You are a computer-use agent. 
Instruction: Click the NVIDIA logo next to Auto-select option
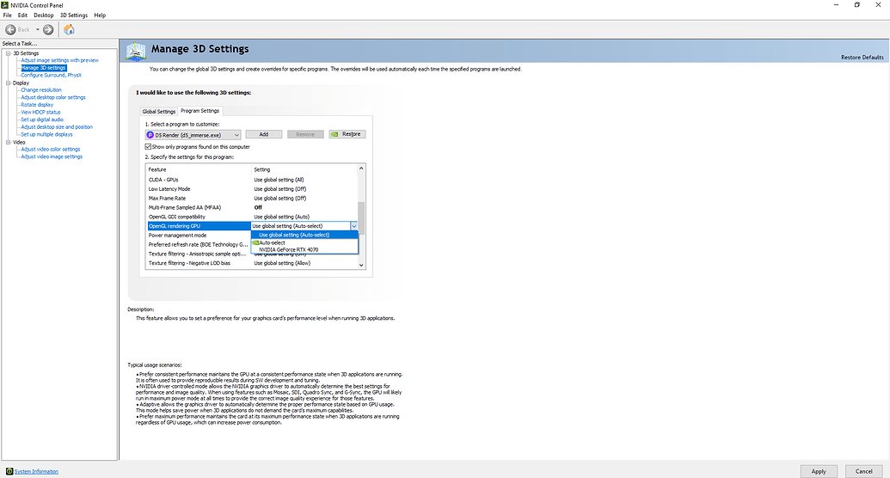(255, 242)
